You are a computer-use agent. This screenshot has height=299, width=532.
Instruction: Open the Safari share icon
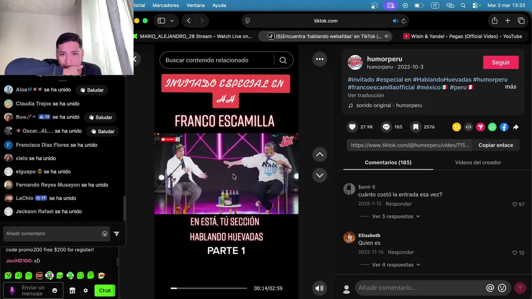coord(494,21)
